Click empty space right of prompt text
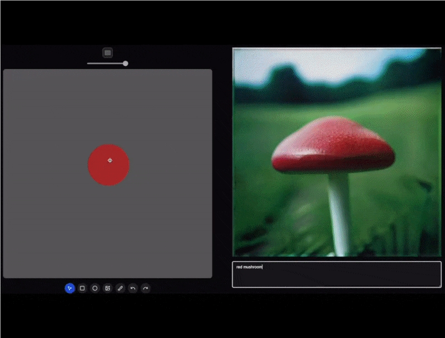Screen dimensions: 445x338 pyautogui.click(x=362, y=267)
